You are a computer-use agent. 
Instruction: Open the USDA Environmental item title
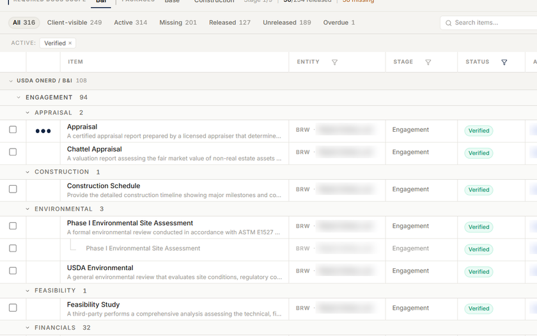click(x=100, y=268)
